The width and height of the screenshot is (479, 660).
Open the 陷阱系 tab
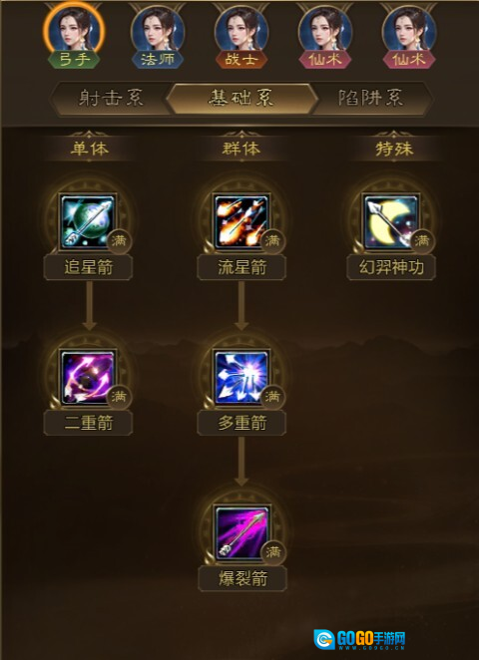(x=371, y=99)
